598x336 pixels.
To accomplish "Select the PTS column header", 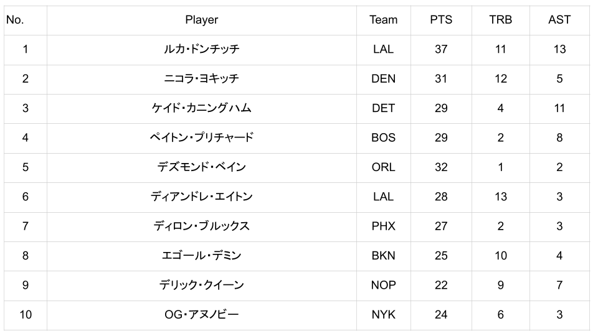I will (441, 20).
